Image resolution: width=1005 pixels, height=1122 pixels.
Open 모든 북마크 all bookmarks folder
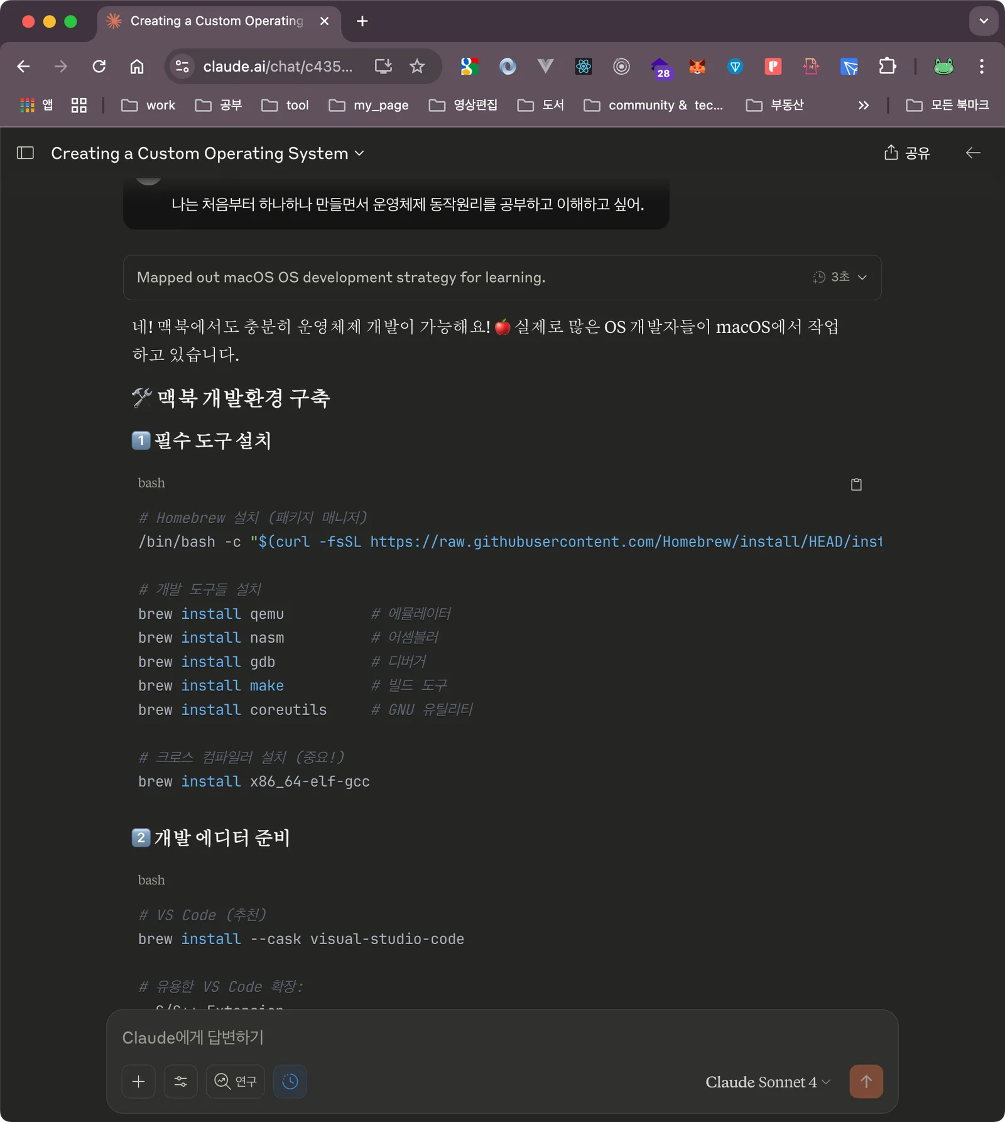tap(947, 105)
